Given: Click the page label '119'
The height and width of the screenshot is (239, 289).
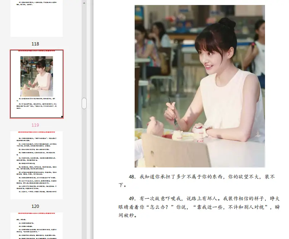Looking at the screenshot, I should (x=35, y=125).
